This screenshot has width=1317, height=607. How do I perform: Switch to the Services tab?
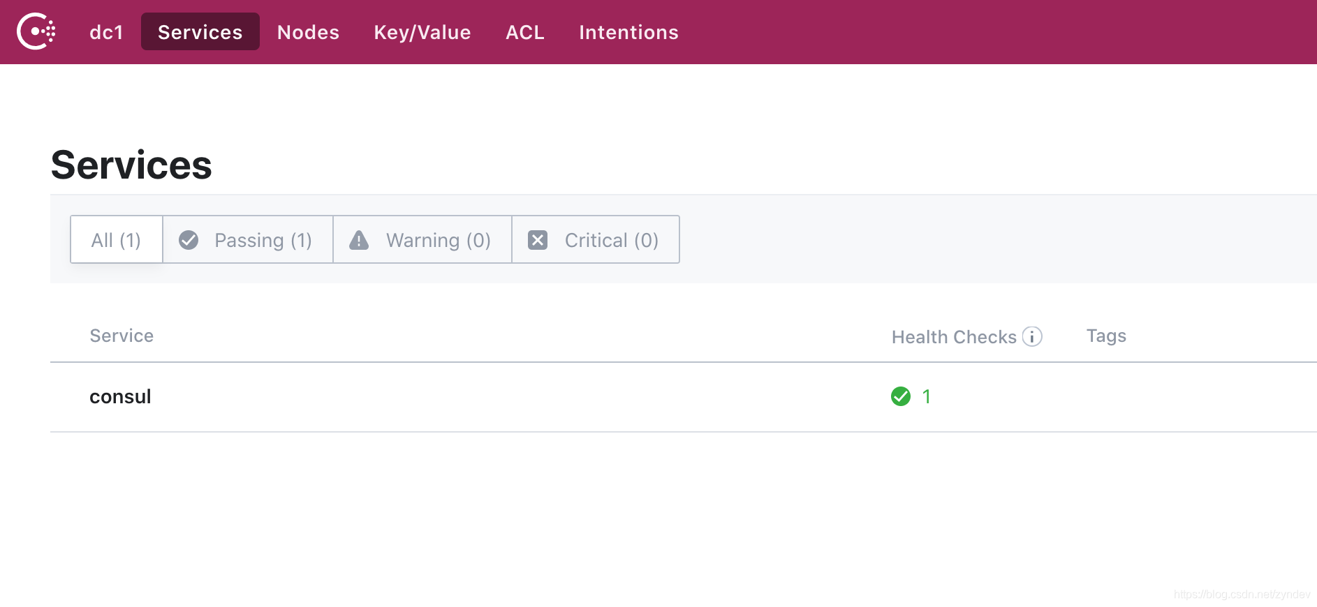(200, 32)
